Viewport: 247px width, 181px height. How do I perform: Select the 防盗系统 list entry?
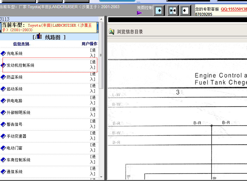[x=15, y=77]
